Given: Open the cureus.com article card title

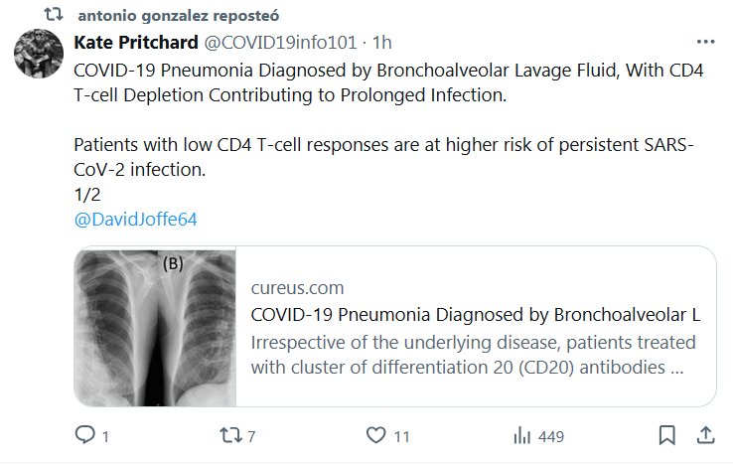Looking at the screenshot, I should pyautogui.click(x=475, y=315).
